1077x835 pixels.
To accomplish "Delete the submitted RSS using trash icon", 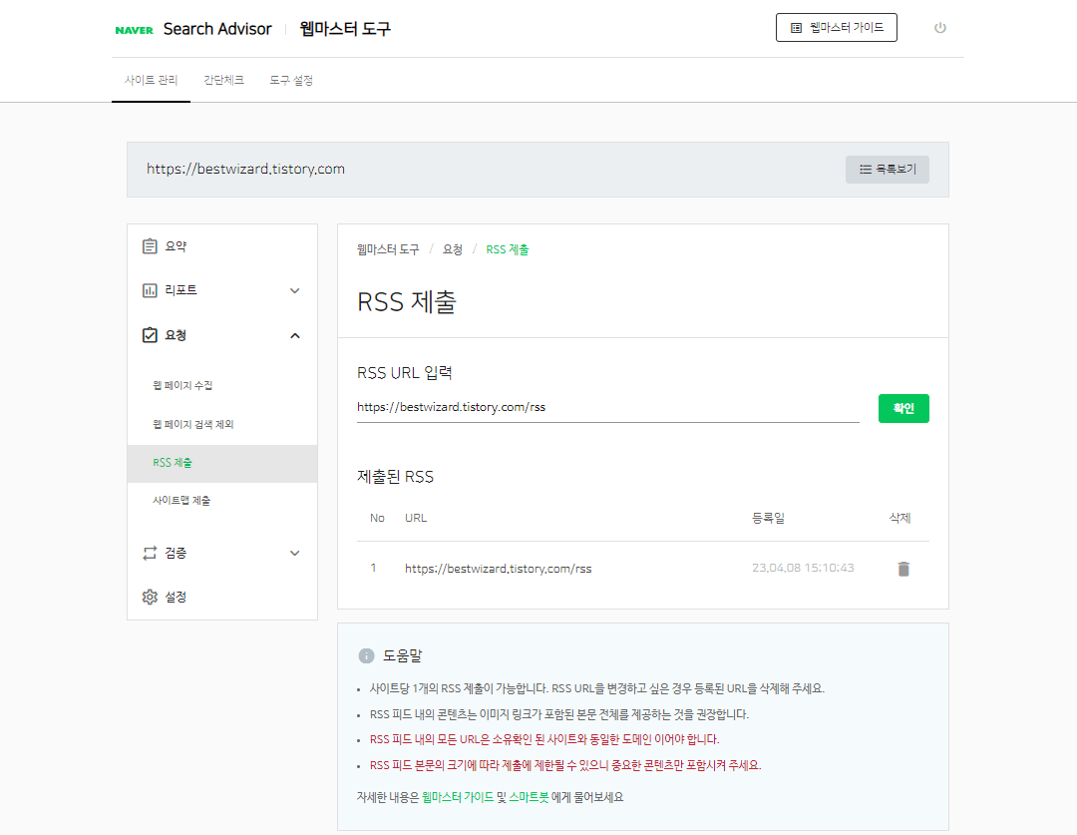I will 903,569.
